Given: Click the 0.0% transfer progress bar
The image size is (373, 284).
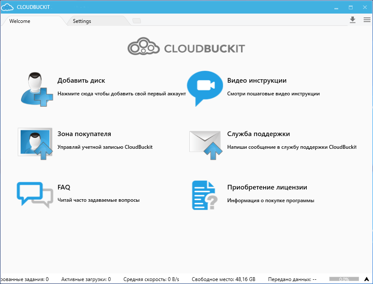Looking at the screenshot, I should (x=344, y=279).
